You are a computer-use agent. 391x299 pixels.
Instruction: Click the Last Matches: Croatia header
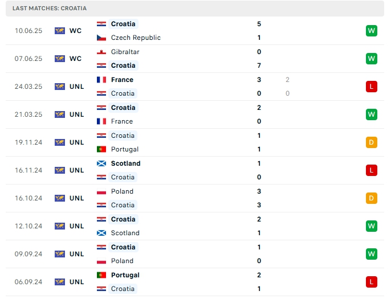pyautogui.click(x=50, y=8)
